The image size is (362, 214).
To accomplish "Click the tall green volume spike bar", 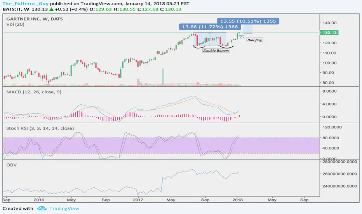I will [163, 77].
